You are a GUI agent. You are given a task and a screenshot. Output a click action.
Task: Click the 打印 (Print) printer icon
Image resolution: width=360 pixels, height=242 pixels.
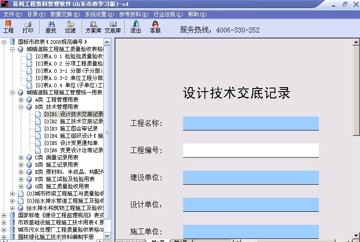(28, 27)
